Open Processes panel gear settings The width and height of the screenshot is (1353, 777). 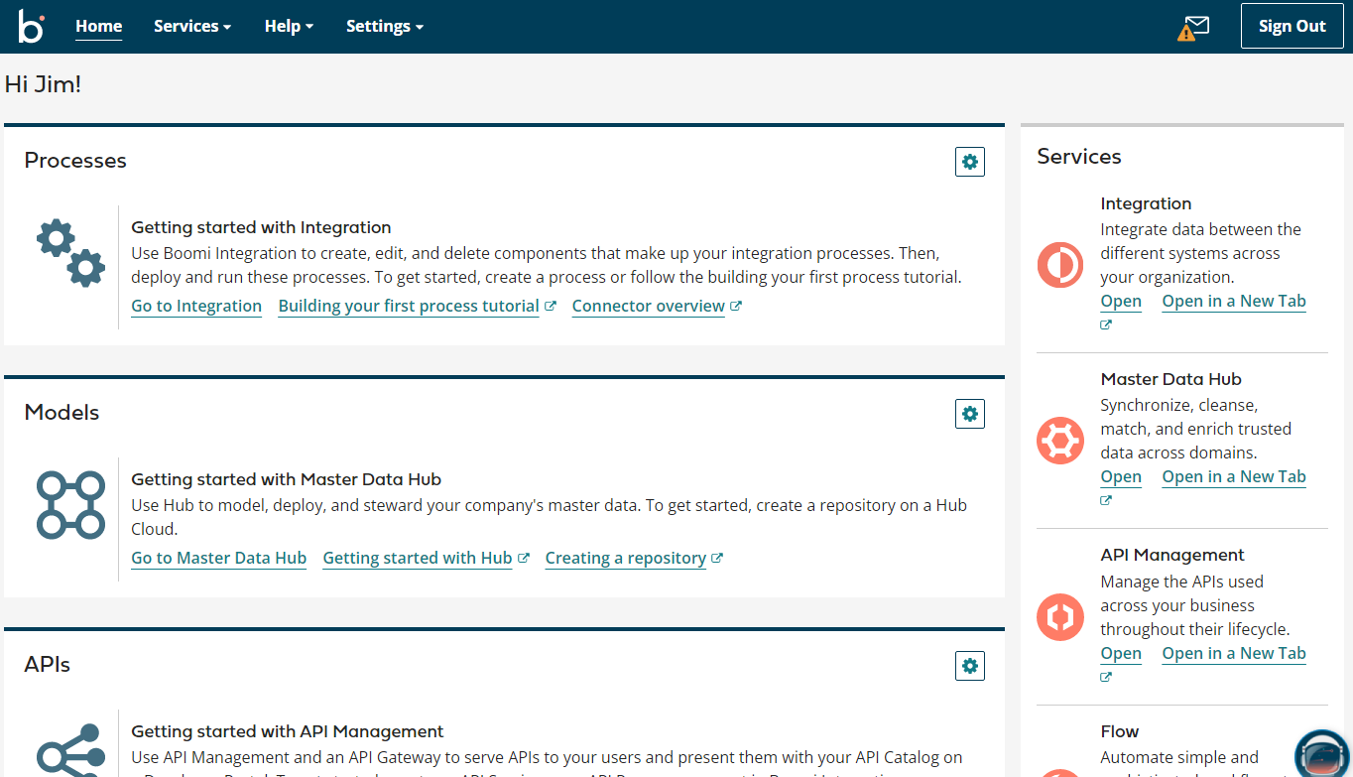970,162
